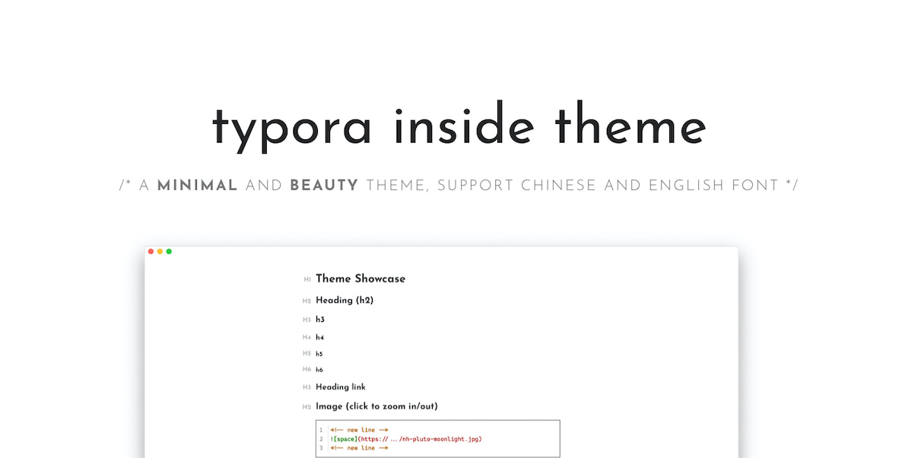Click the H5 marker beside the h5 heading
The width and height of the screenshot is (918, 458).
point(307,353)
